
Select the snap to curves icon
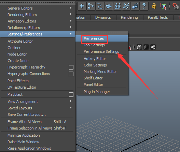[91, 6]
